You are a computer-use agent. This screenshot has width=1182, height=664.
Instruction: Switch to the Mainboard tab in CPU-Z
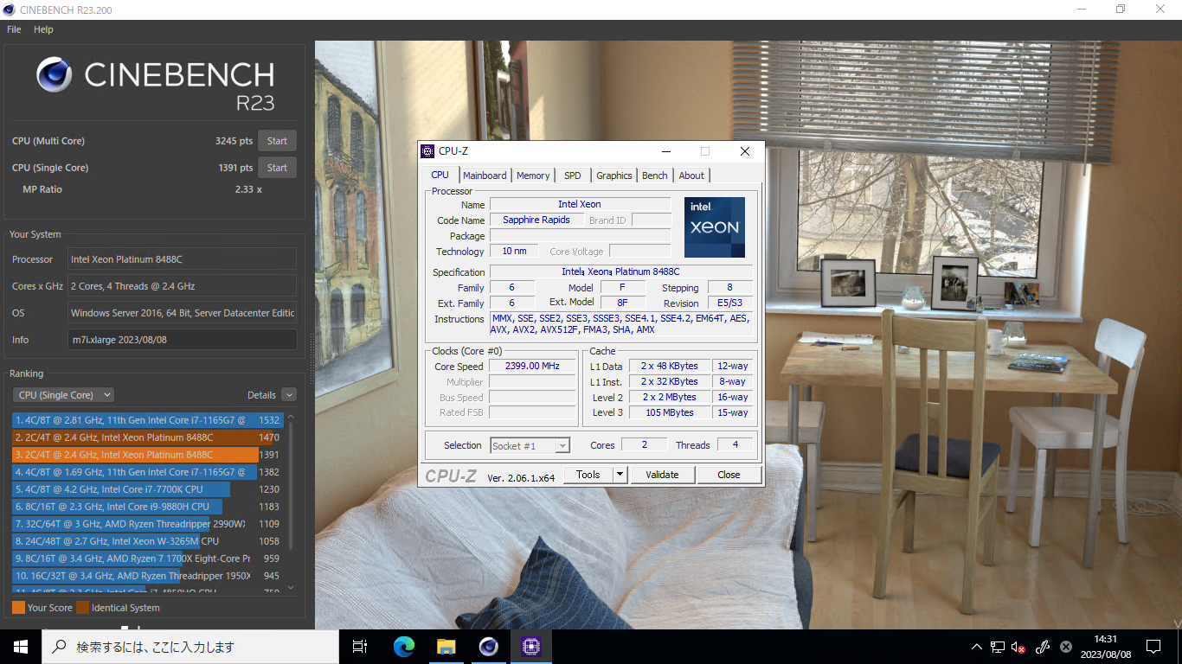point(485,176)
